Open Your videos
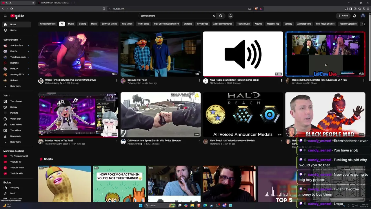 pos(16,130)
